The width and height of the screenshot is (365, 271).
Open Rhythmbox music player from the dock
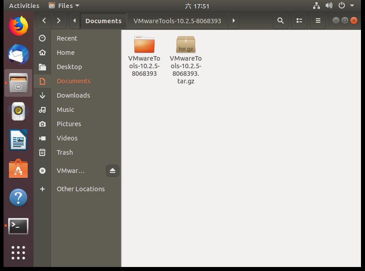[x=18, y=111]
